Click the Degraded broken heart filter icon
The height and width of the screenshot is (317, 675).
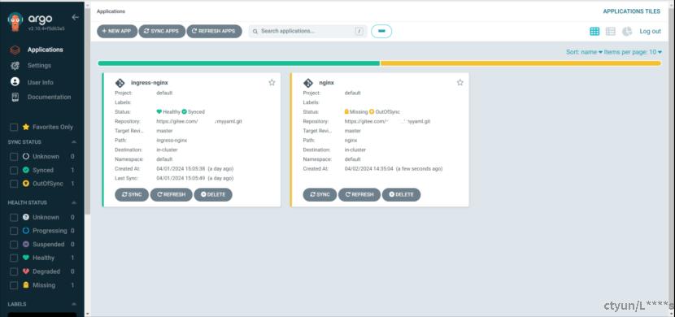[x=26, y=271]
